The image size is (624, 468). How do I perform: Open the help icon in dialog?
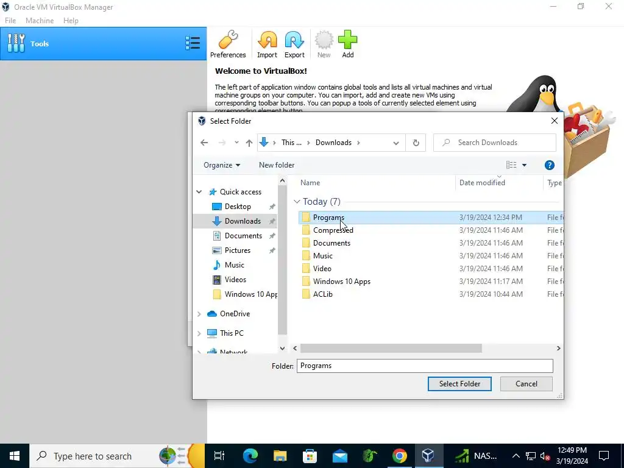pos(549,165)
